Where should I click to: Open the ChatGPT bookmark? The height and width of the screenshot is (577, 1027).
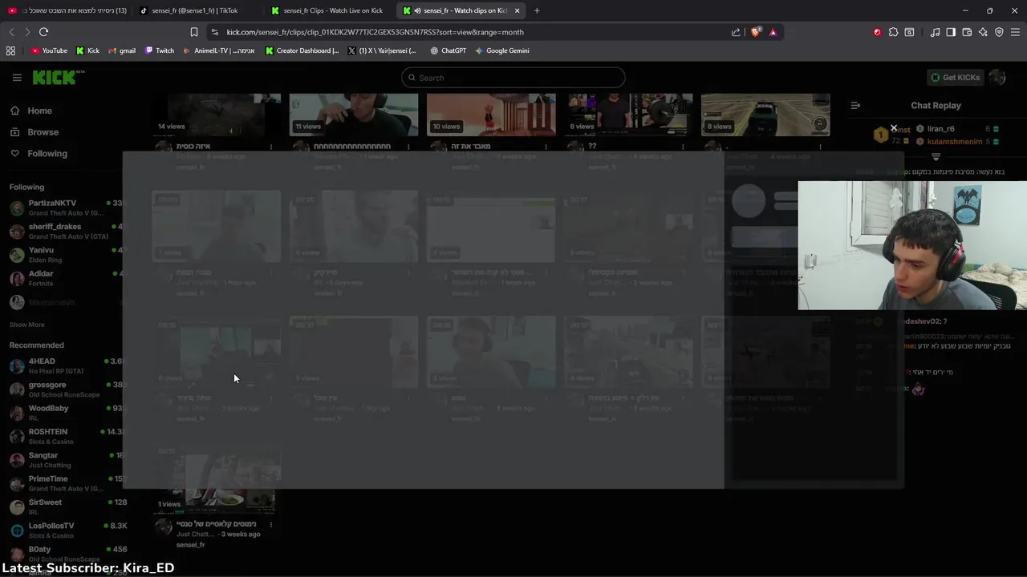pos(448,50)
